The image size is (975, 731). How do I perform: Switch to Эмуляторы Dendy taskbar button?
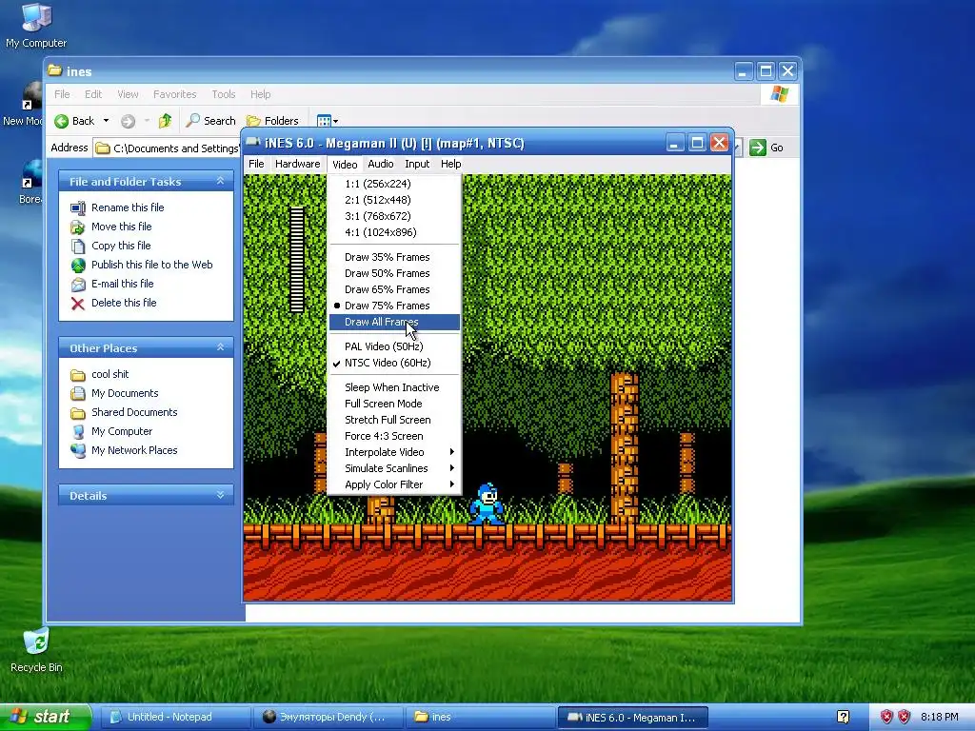pyautogui.click(x=328, y=718)
